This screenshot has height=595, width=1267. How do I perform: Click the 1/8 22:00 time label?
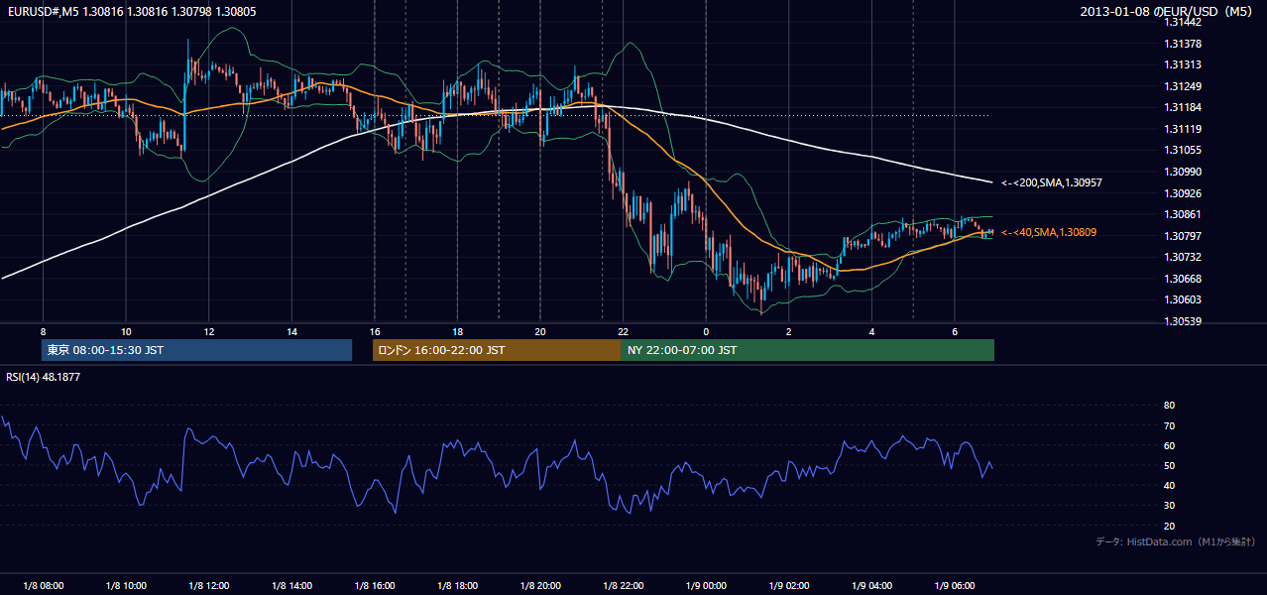(x=623, y=586)
